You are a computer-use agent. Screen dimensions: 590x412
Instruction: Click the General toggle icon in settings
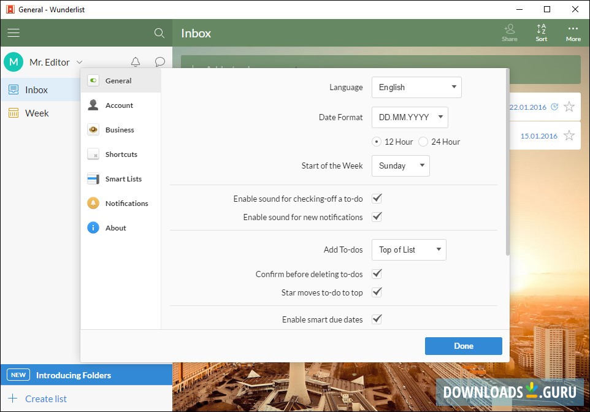pyautogui.click(x=93, y=80)
